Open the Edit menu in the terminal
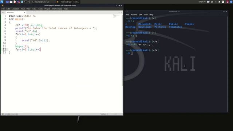233x131 pixels. point(140,15)
